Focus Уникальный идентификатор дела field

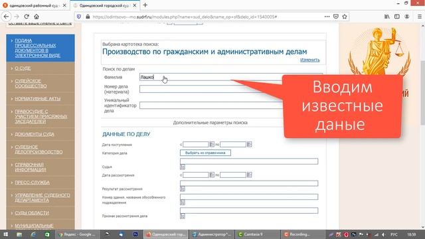click(x=211, y=106)
